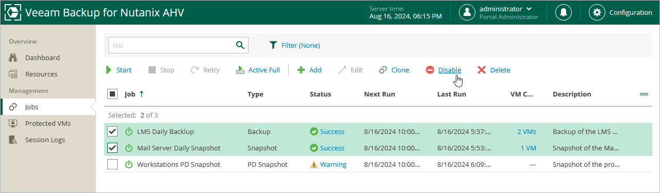Open the column chooser dots menu

(x=643, y=94)
